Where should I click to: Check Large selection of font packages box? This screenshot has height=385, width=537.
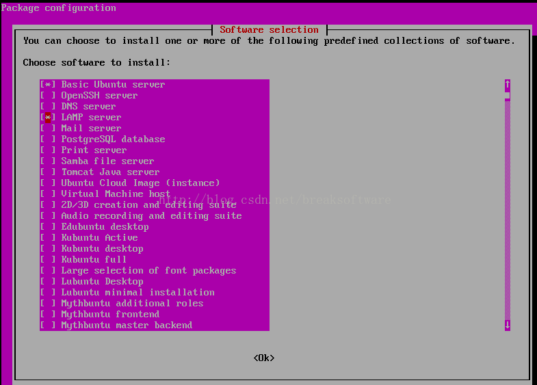coord(48,271)
